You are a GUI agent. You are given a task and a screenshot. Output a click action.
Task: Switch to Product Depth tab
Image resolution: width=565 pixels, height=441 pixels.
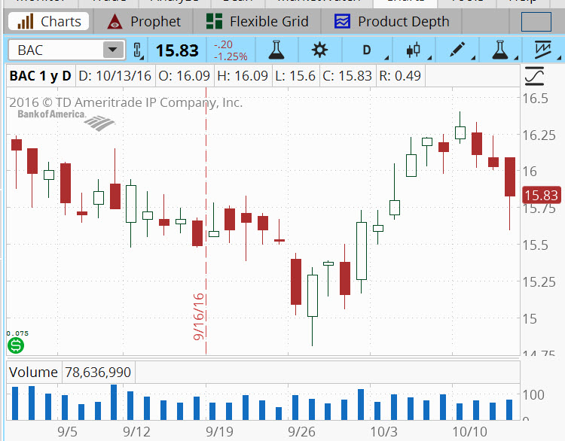coord(391,22)
